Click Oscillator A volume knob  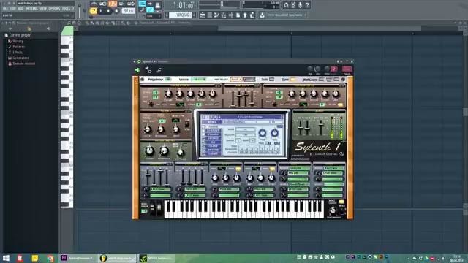[x=168, y=94]
